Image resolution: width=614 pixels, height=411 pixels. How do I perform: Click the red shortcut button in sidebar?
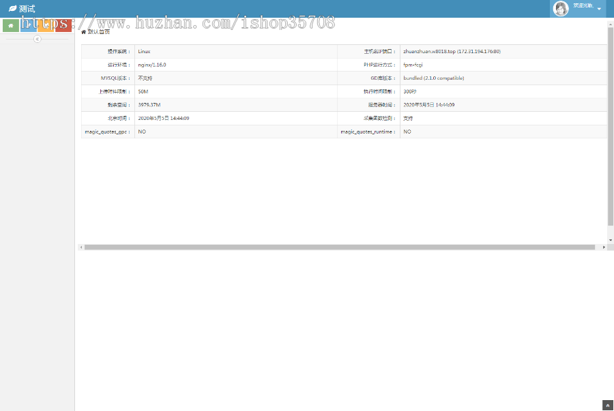pyautogui.click(x=63, y=25)
